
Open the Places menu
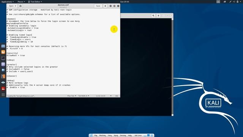click(21, 2)
